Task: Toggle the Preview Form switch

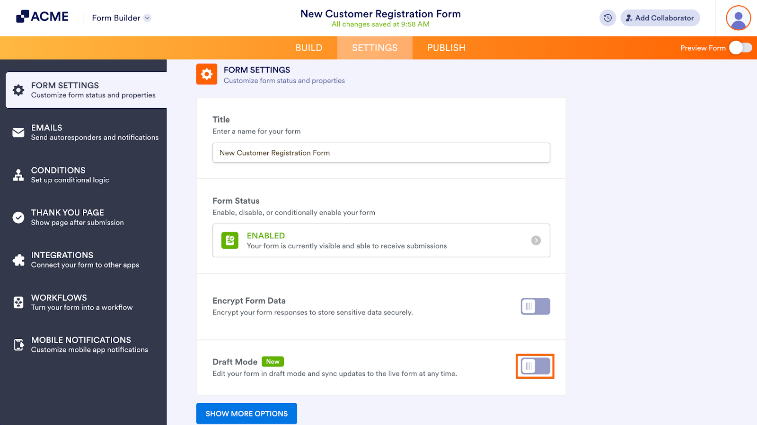Action: point(741,47)
